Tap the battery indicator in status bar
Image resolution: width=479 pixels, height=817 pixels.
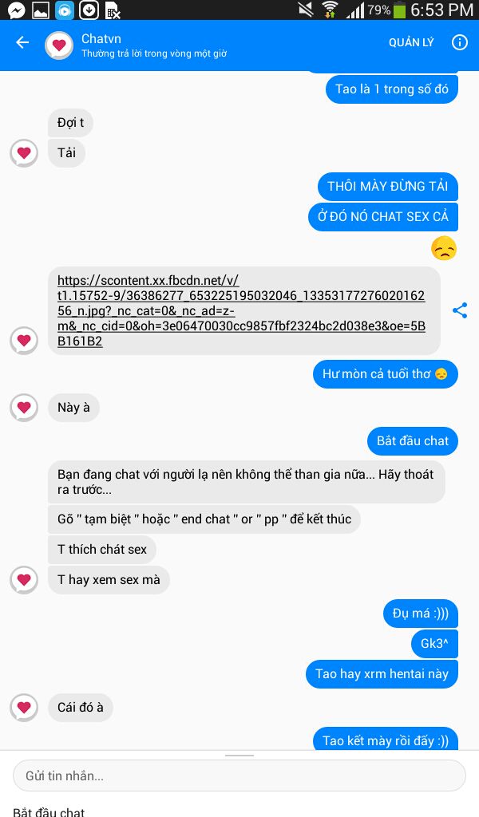click(x=399, y=10)
